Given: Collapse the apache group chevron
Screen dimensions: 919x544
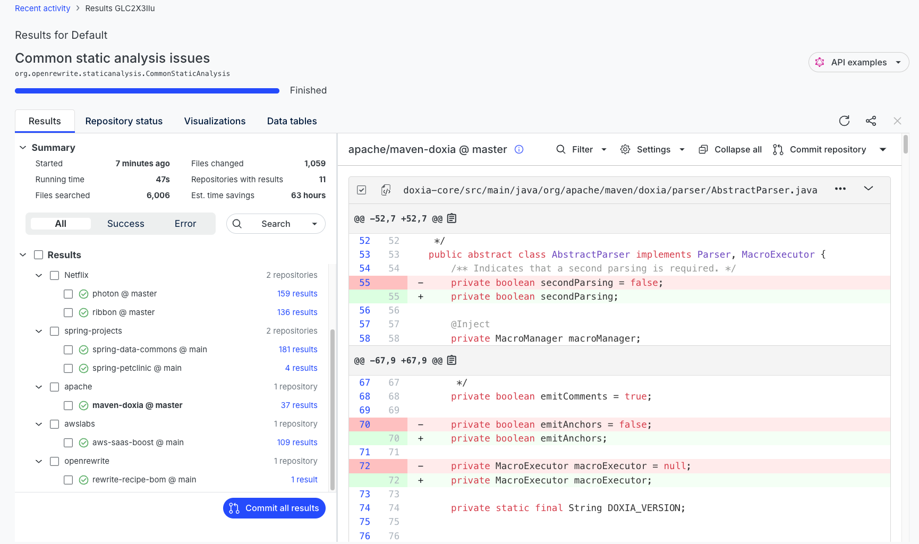Looking at the screenshot, I should tap(39, 387).
